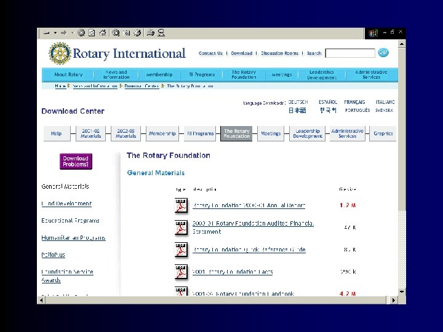Viewport: 443px width, 332px height.
Task: Open the Humanitarian Programs sidebar link
Action: [x=73, y=238]
